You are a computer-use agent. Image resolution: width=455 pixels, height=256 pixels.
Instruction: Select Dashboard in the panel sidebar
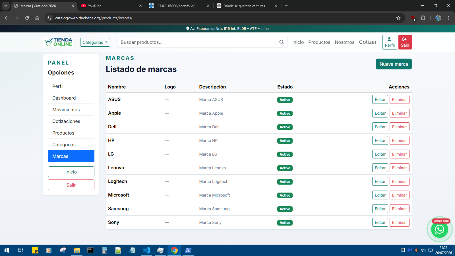tap(71, 98)
